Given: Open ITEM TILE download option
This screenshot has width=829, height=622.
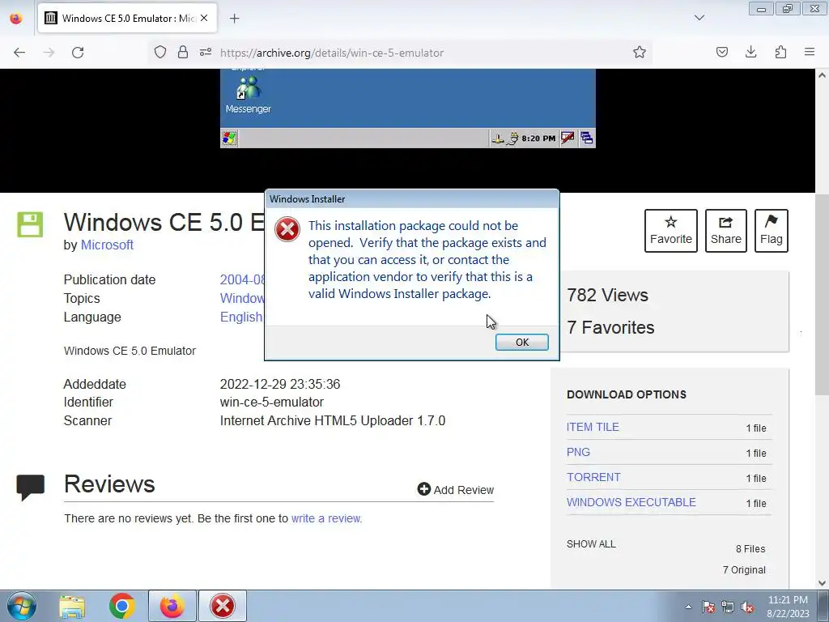Looking at the screenshot, I should pyautogui.click(x=593, y=428).
